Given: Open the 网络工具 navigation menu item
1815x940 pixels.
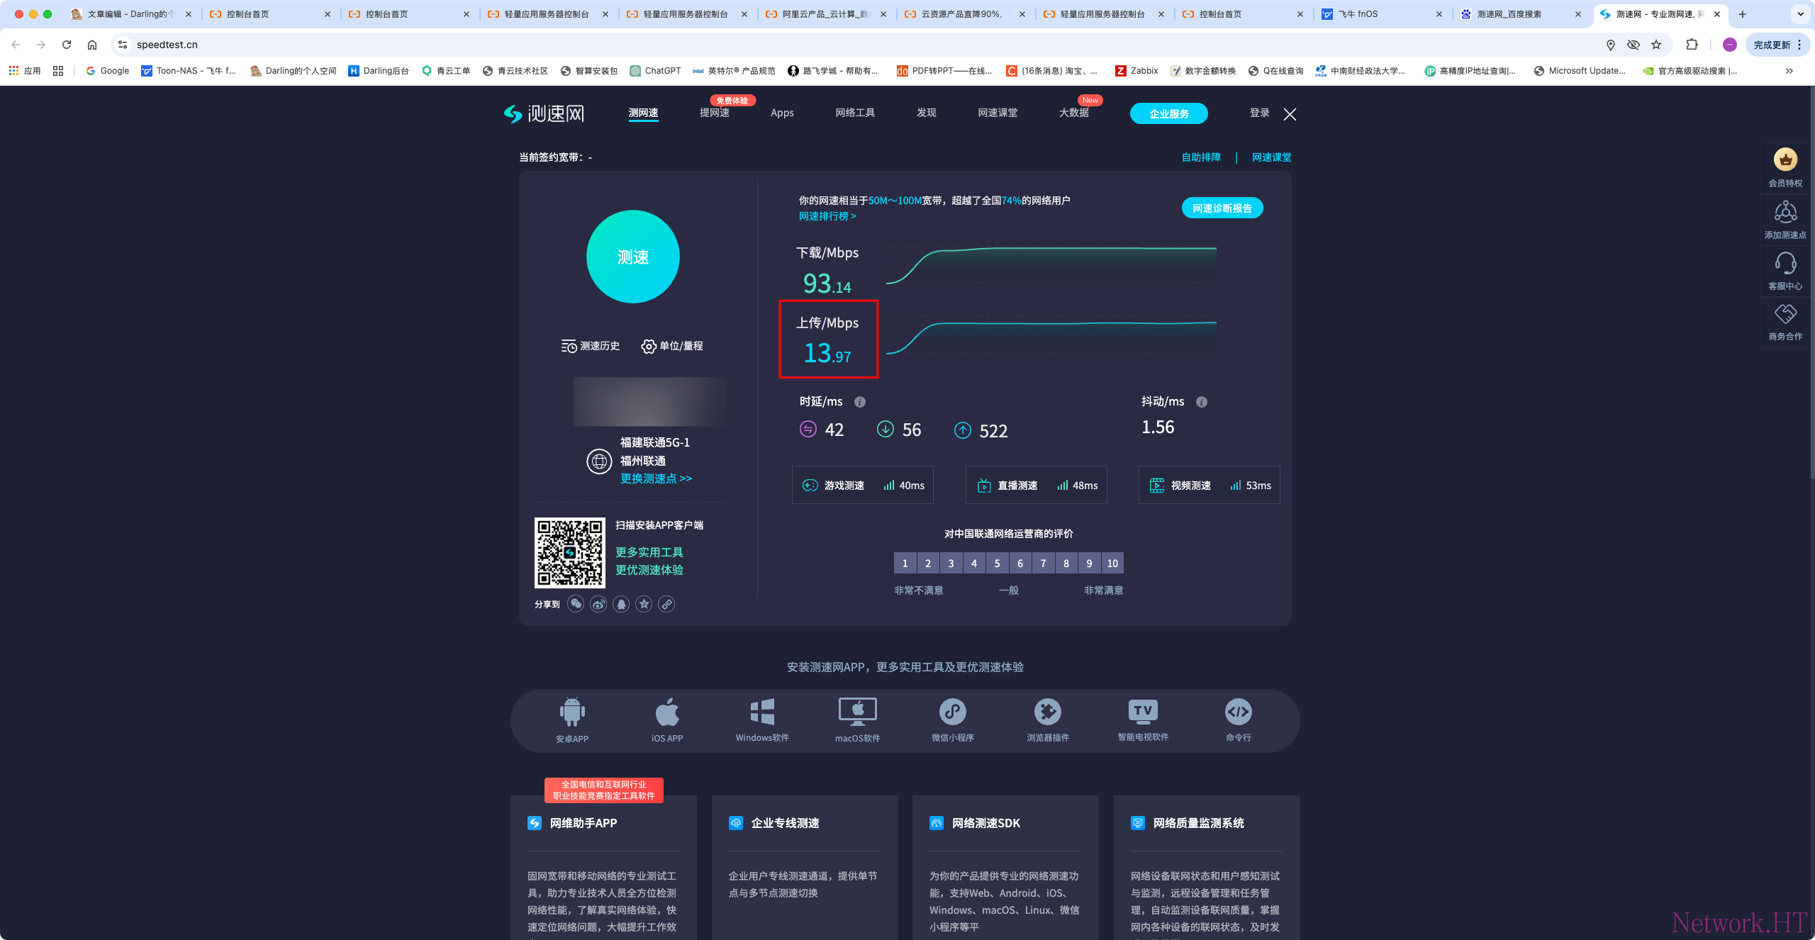Looking at the screenshot, I should [x=855, y=113].
